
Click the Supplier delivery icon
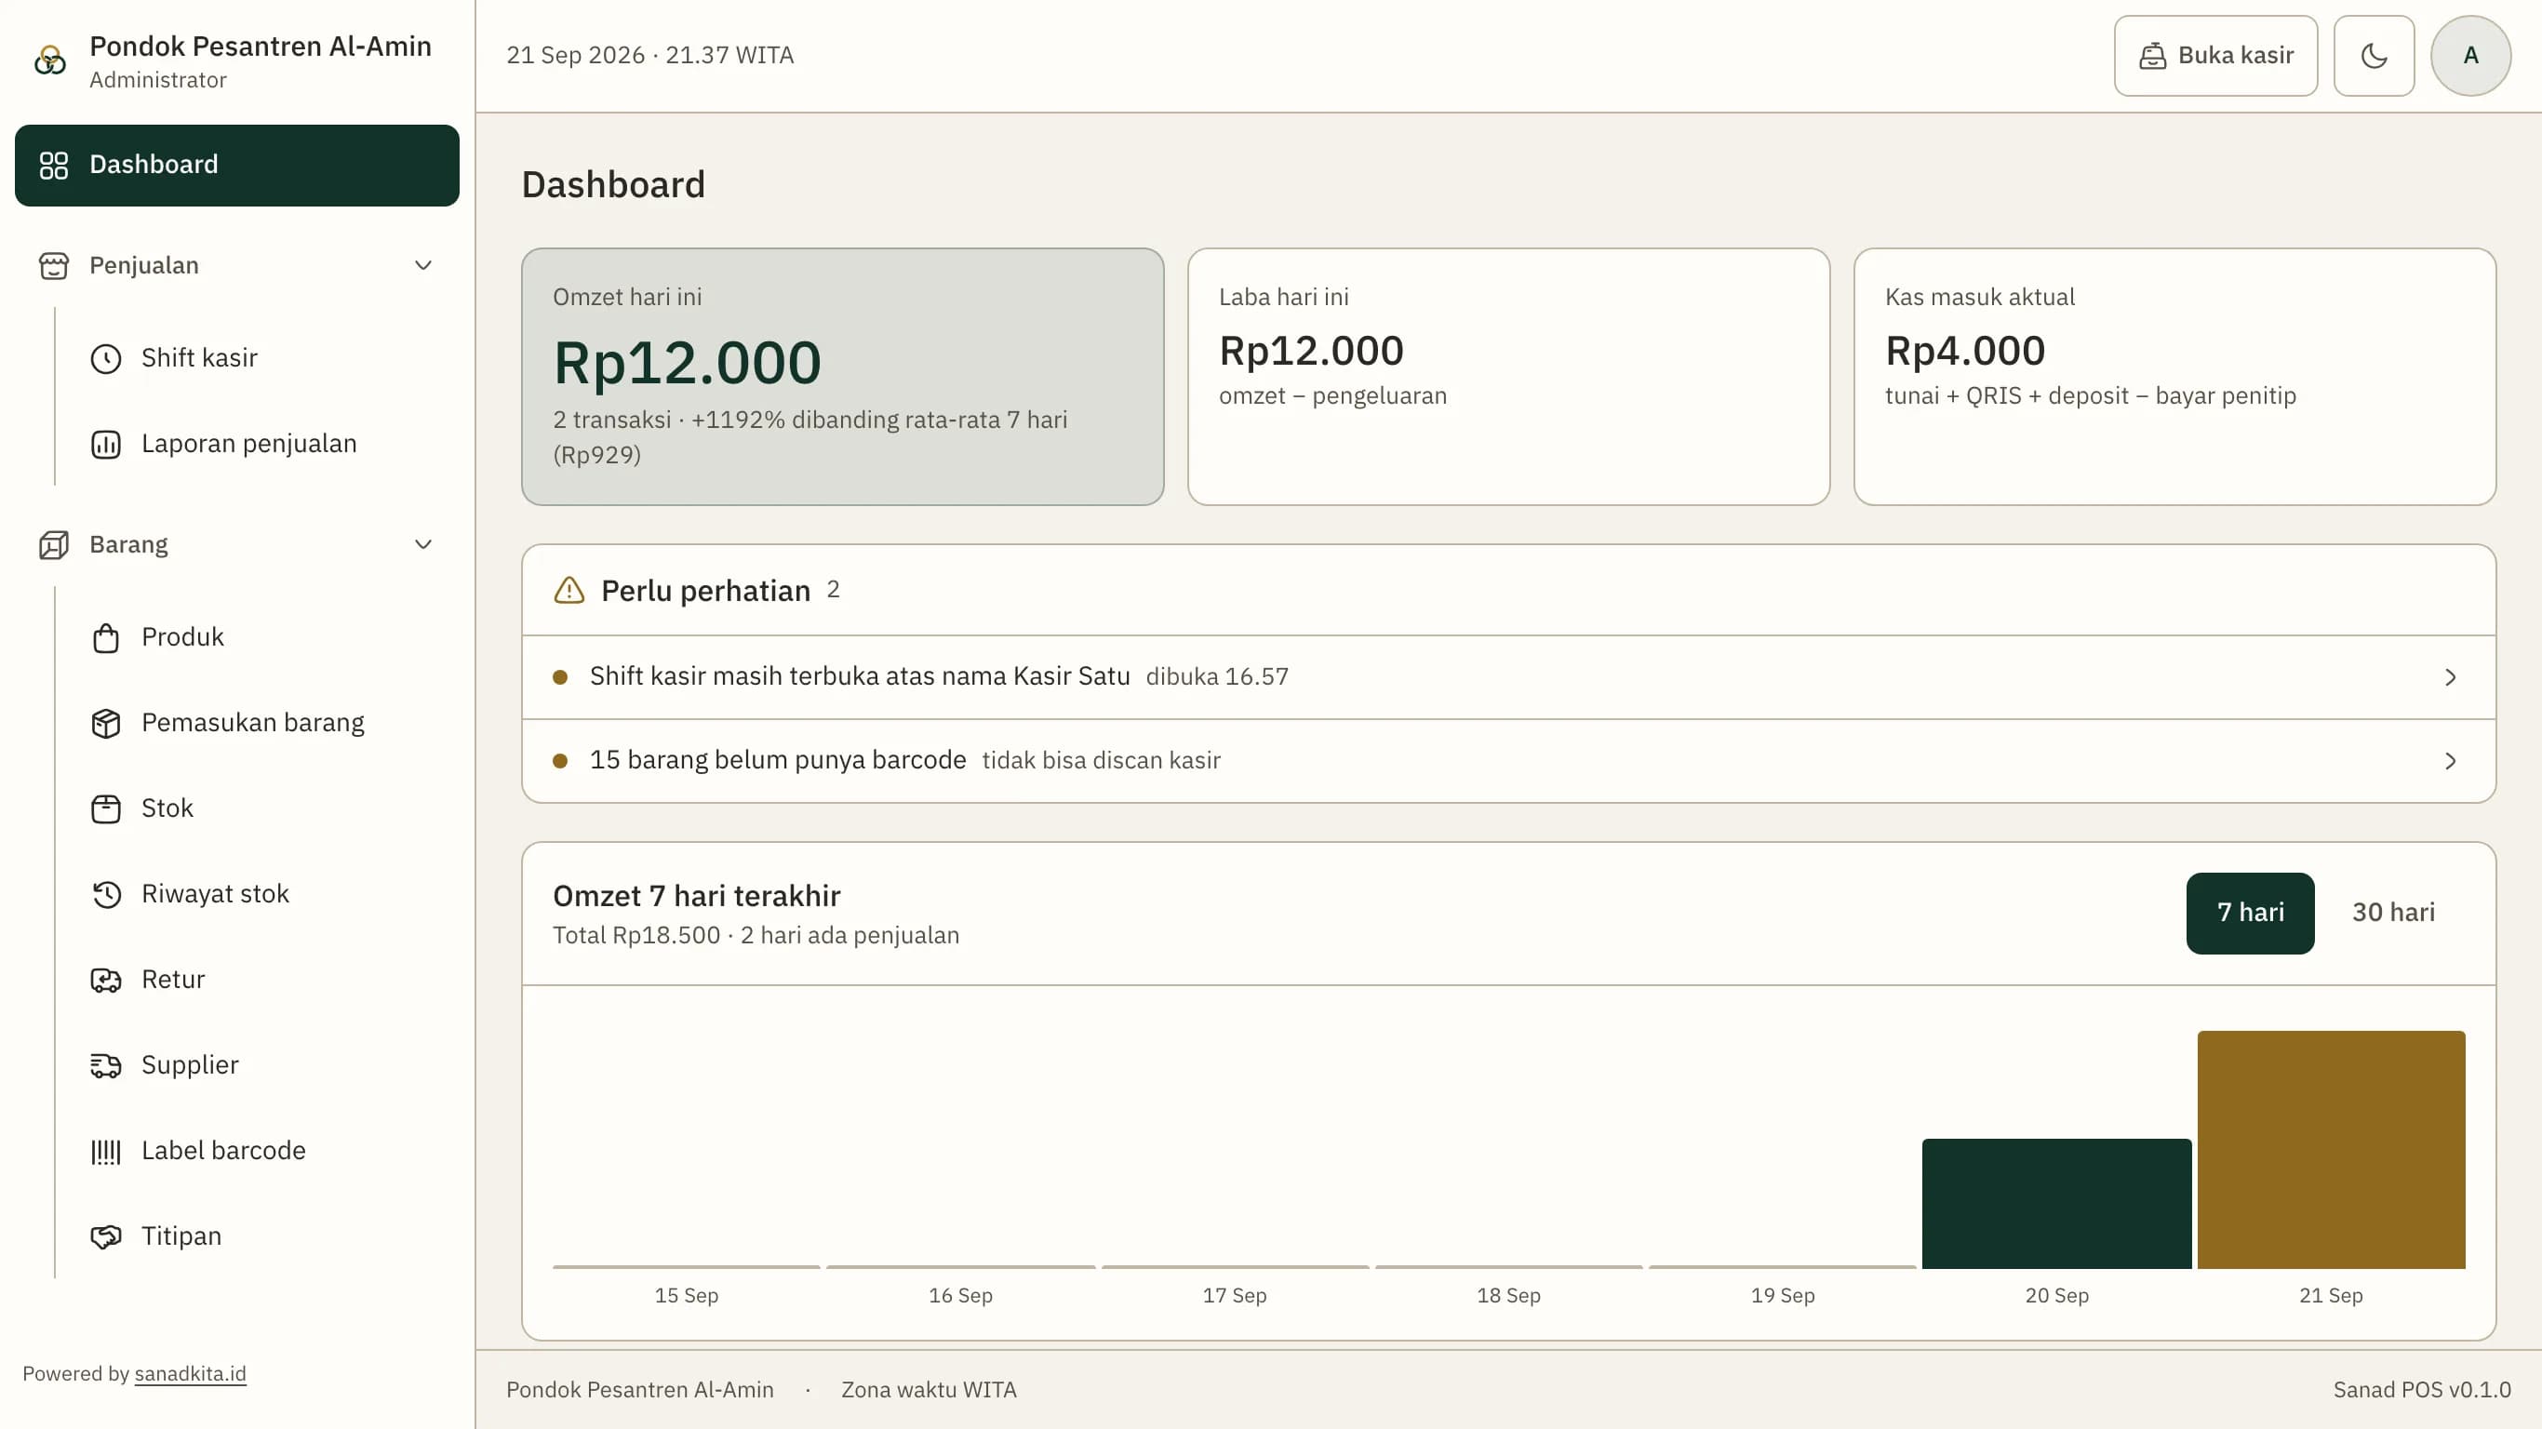[105, 1066]
